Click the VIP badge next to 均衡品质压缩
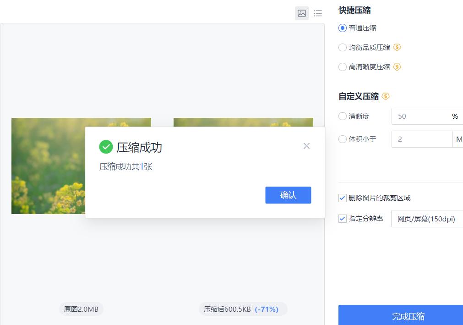The height and width of the screenshot is (325, 463). click(397, 47)
